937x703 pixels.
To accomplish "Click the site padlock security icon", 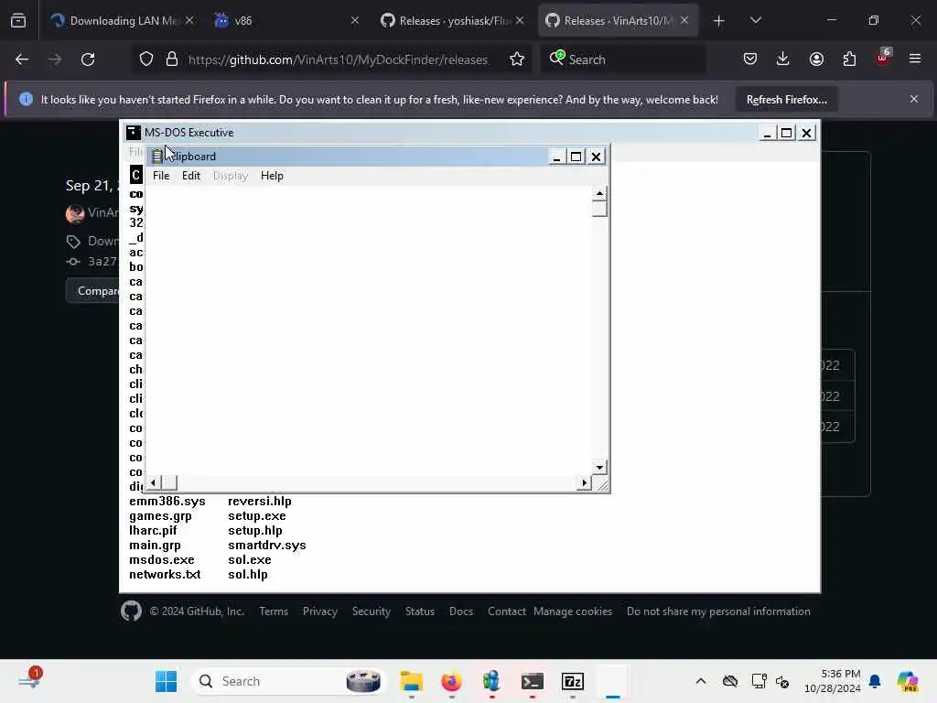I will 172,59.
